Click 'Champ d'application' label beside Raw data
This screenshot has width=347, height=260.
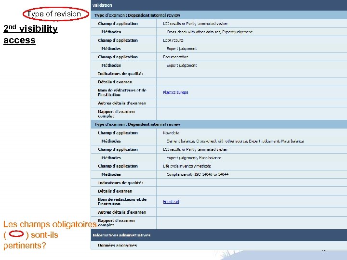[x=118, y=133]
